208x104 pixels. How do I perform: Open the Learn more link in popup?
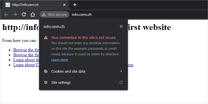[x=60, y=60]
